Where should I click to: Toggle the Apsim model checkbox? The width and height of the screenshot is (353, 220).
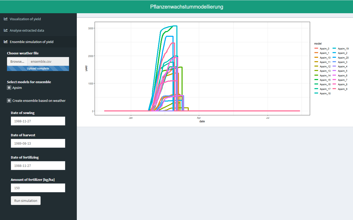(x=9, y=88)
